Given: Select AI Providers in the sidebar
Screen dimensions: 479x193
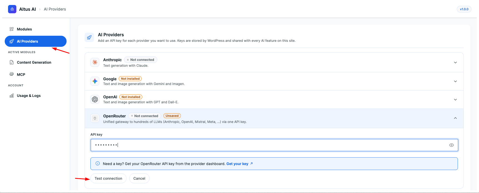Looking at the screenshot, I should (36, 41).
